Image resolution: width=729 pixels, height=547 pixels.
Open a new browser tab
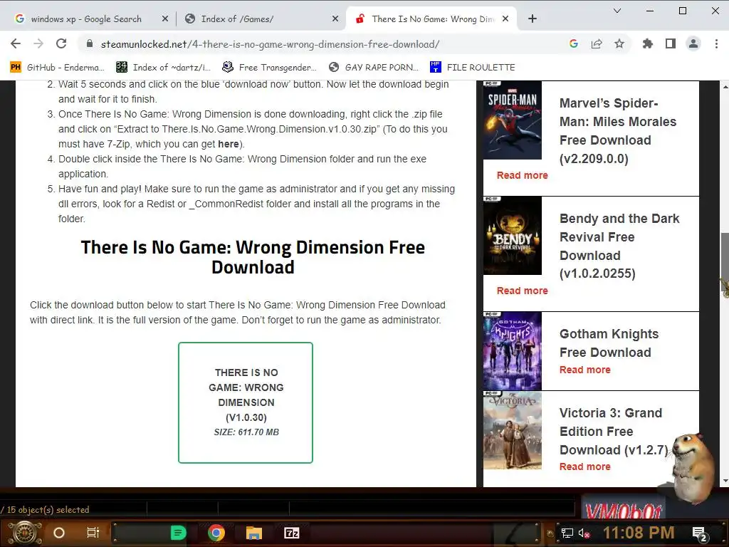pos(533,19)
